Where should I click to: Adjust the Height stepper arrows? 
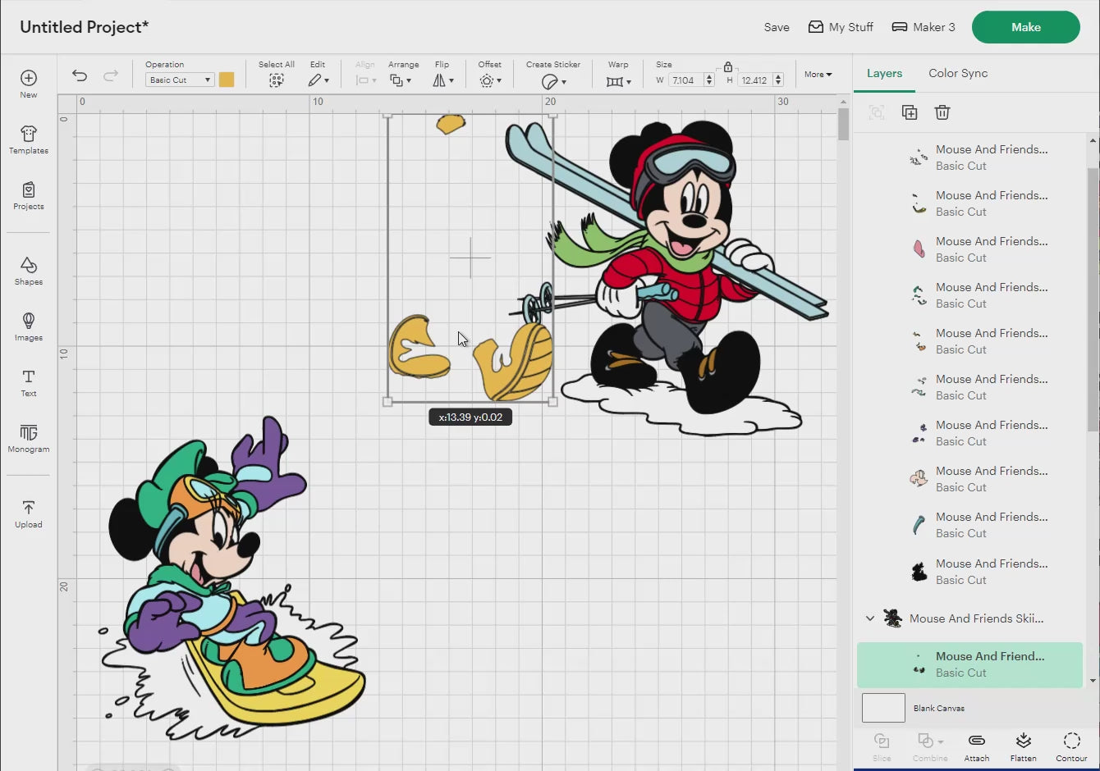click(x=778, y=80)
